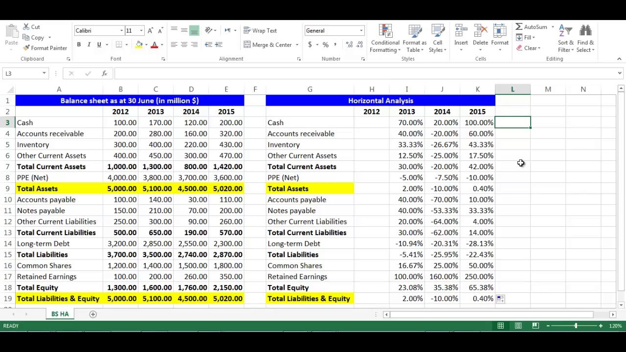Open the Name Box dropdown arrow
The image size is (626, 352).
click(x=44, y=73)
